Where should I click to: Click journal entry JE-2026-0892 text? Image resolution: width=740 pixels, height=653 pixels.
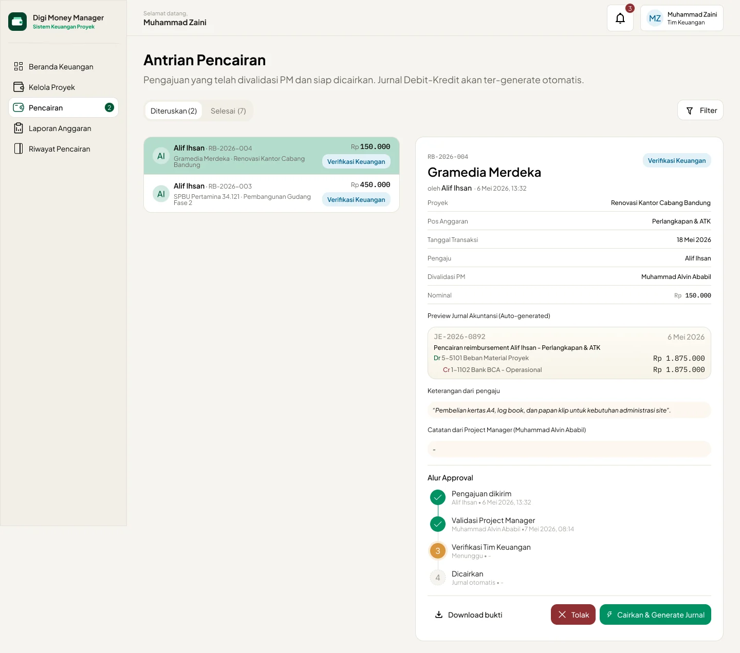(x=459, y=337)
